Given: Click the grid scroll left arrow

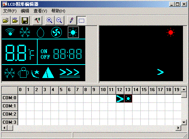Looking at the screenshot, I should (x=5, y=128).
